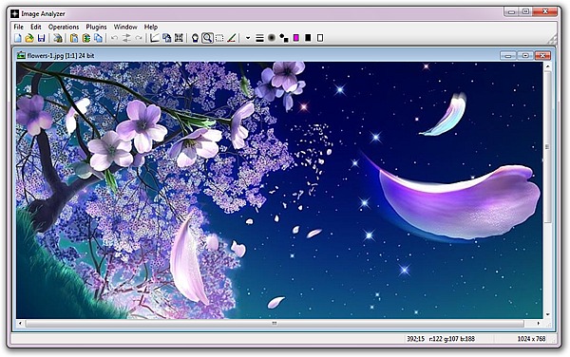Create a new image with New icon

click(18, 38)
